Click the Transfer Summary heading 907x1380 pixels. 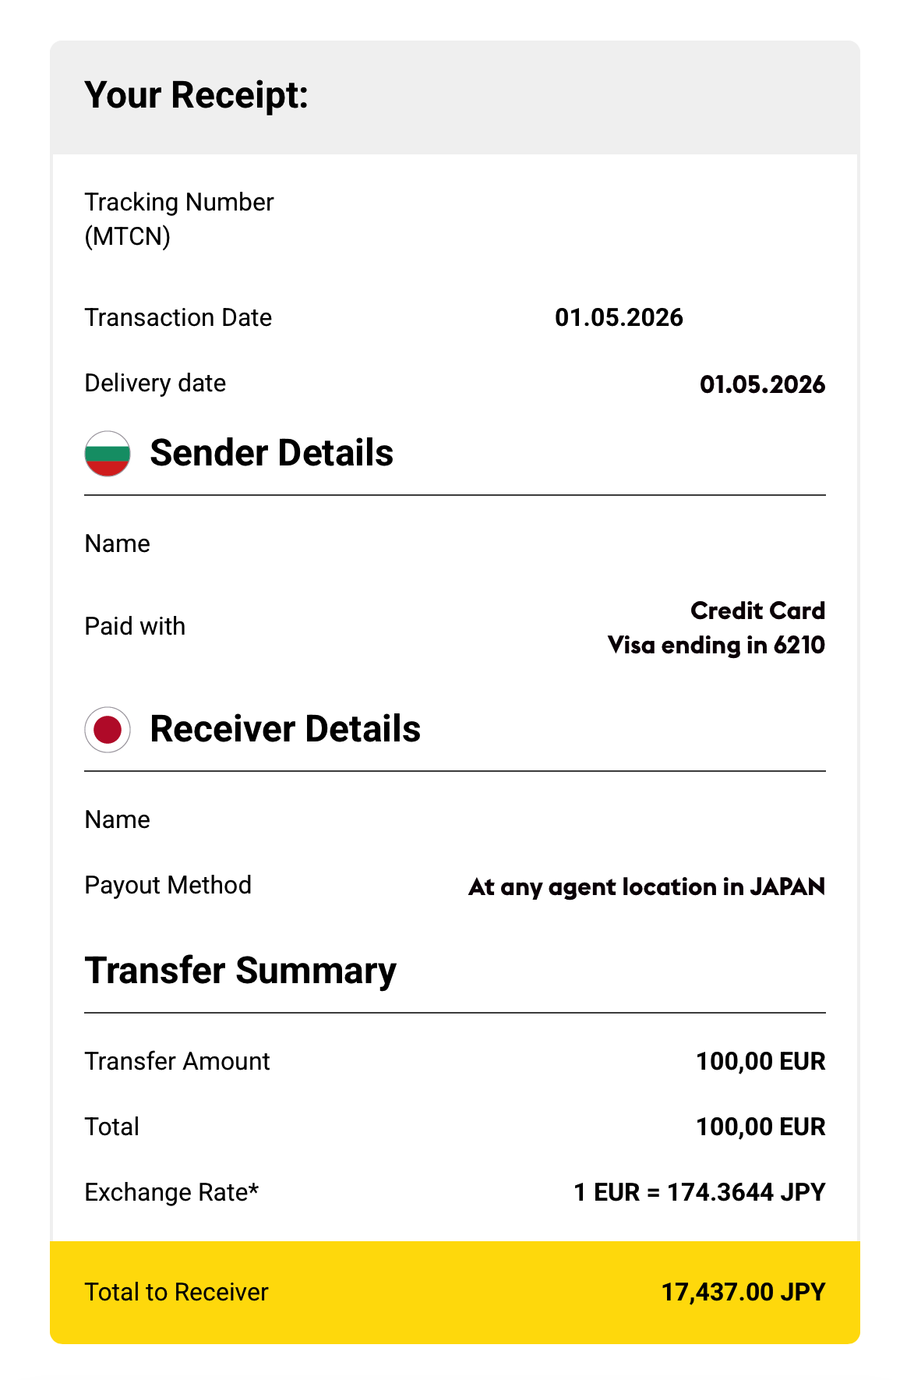coord(240,971)
